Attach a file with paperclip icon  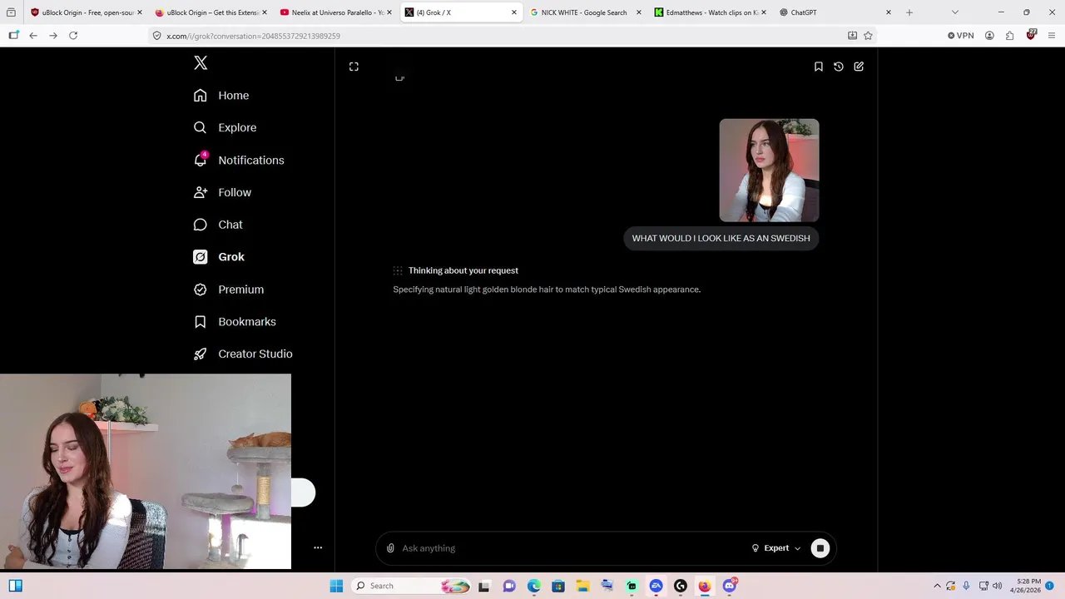click(x=390, y=548)
